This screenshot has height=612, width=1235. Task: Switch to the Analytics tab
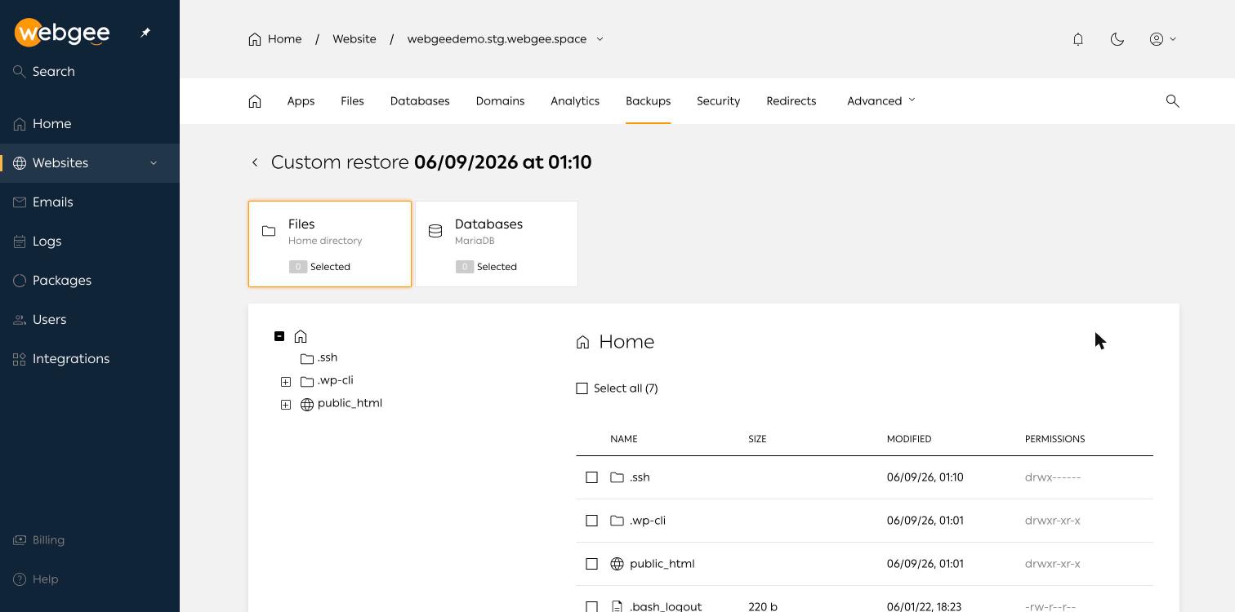[x=575, y=101]
